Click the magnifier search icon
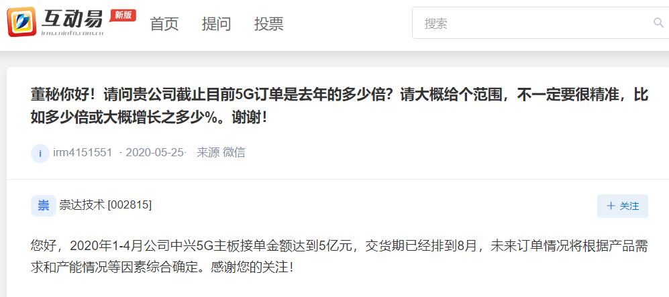The image size is (669, 297). (659, 23)
